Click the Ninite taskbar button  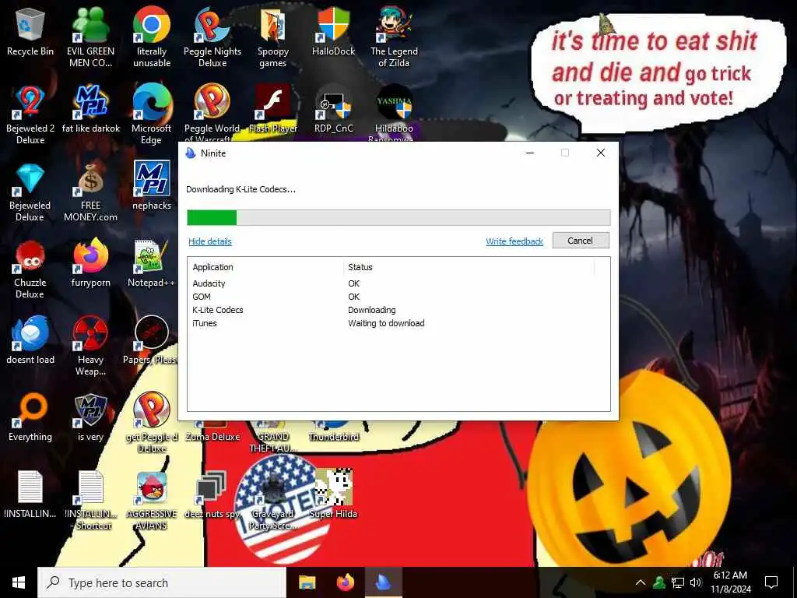coord(384,582)
